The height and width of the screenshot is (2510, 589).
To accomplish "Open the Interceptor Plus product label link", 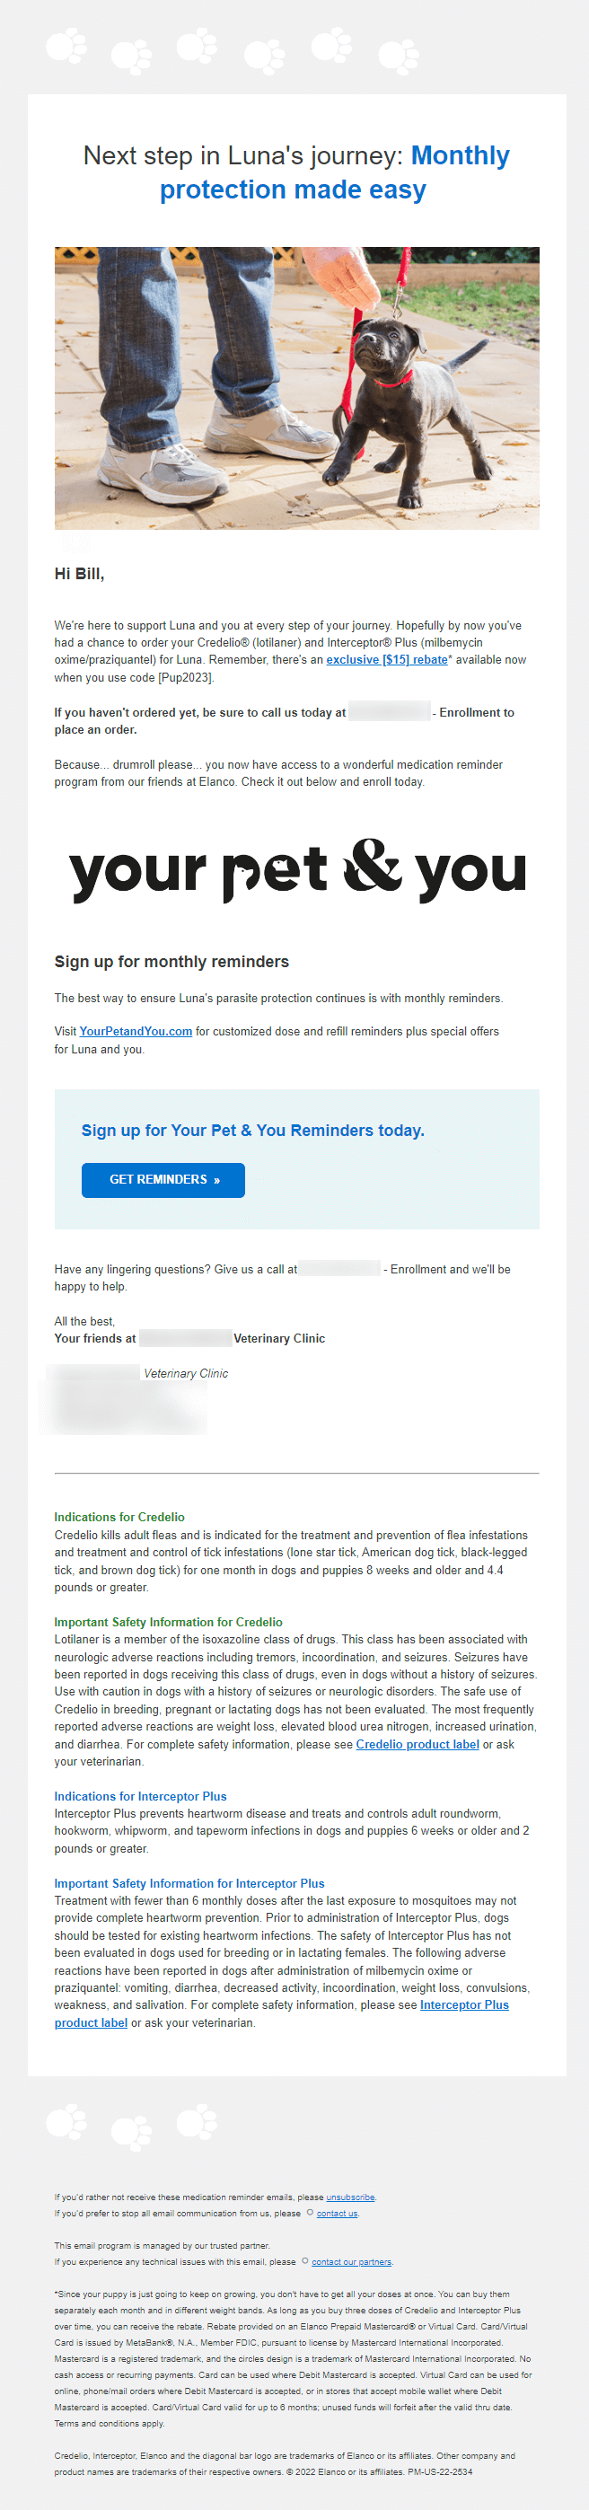I will [281, 2013].
